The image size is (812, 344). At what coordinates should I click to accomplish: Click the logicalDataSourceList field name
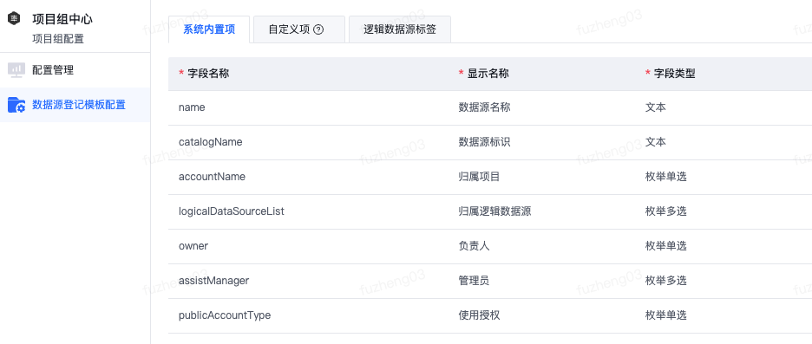click(232, 211)
